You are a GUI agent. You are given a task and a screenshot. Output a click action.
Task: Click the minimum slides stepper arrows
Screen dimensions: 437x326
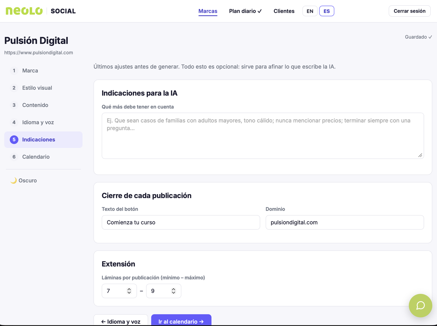click(129, 291)
